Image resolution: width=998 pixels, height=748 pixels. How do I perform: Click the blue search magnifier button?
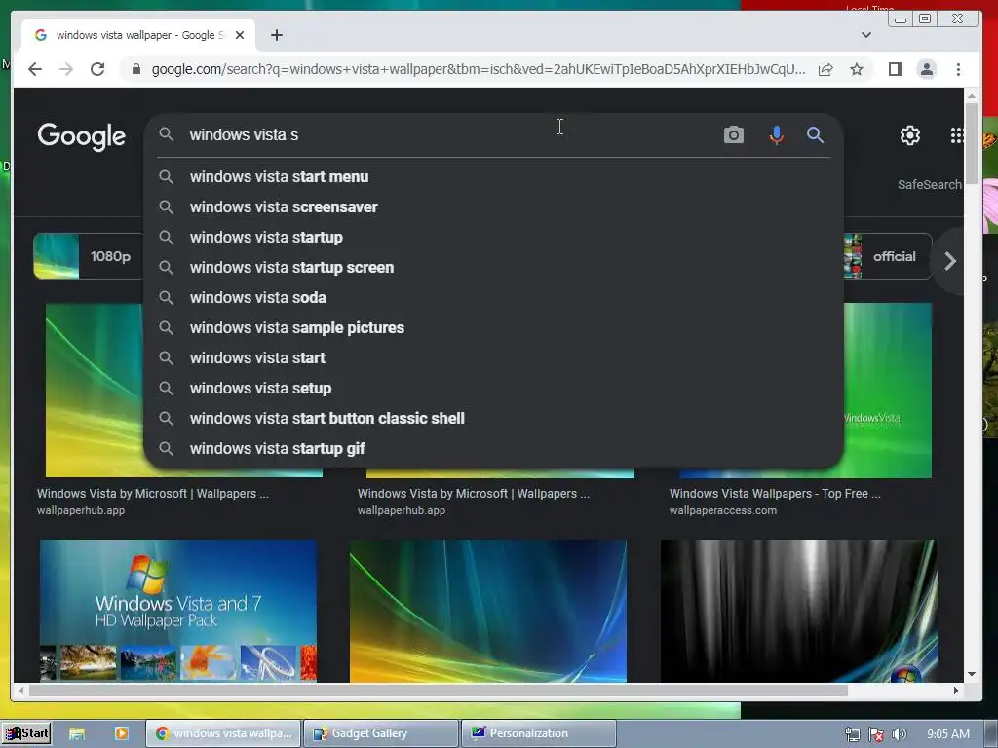point(815,134)
